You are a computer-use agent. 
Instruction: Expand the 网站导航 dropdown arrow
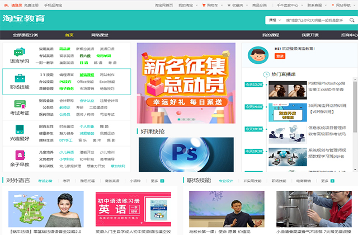click(x=354, y=5)
